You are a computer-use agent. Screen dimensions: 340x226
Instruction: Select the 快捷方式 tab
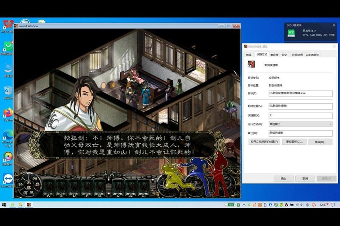point(261,55)
